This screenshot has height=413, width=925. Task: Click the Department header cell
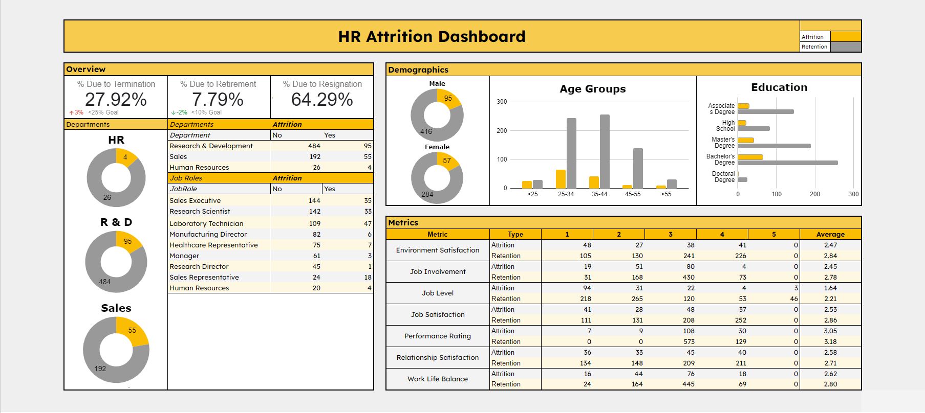[219, 135]
